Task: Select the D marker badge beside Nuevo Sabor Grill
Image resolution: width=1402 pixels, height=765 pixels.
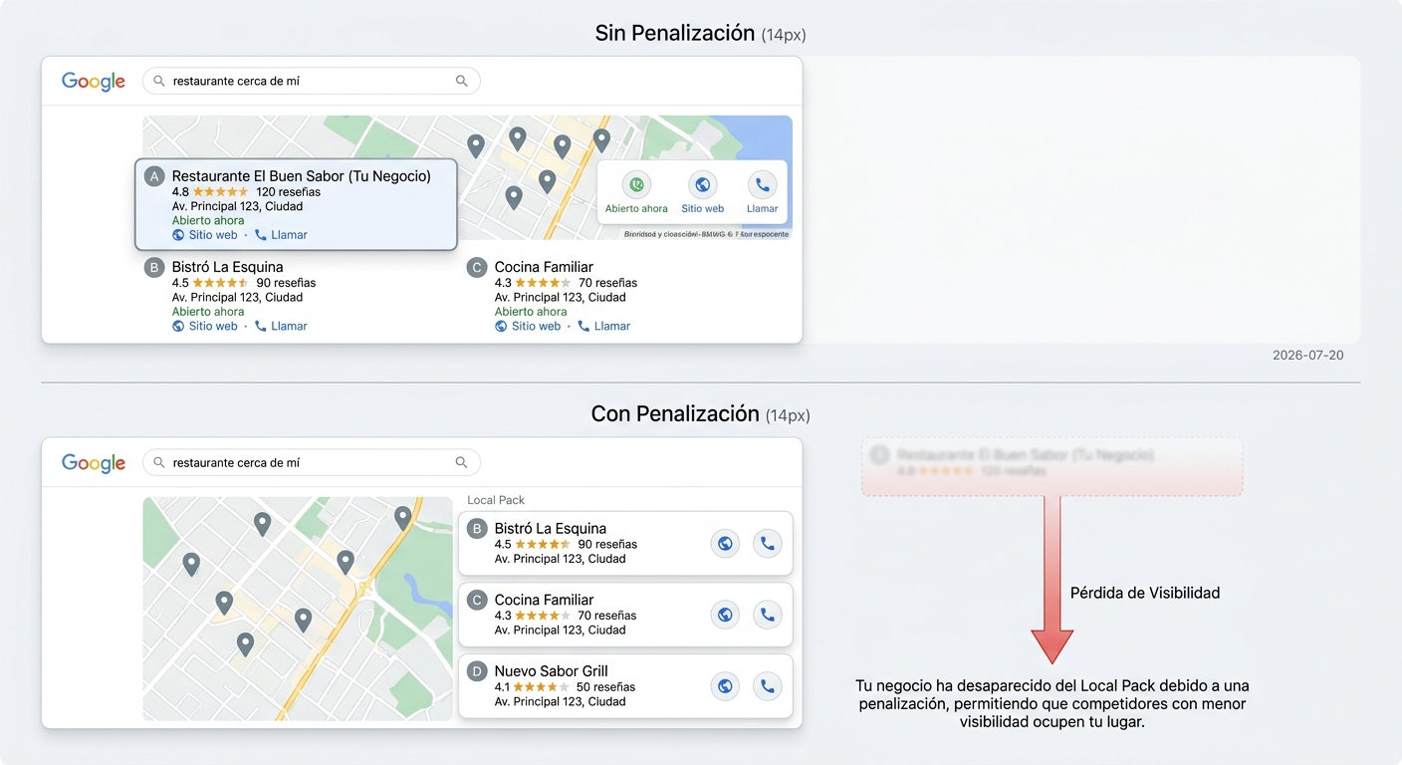Action: pos(477,671)
